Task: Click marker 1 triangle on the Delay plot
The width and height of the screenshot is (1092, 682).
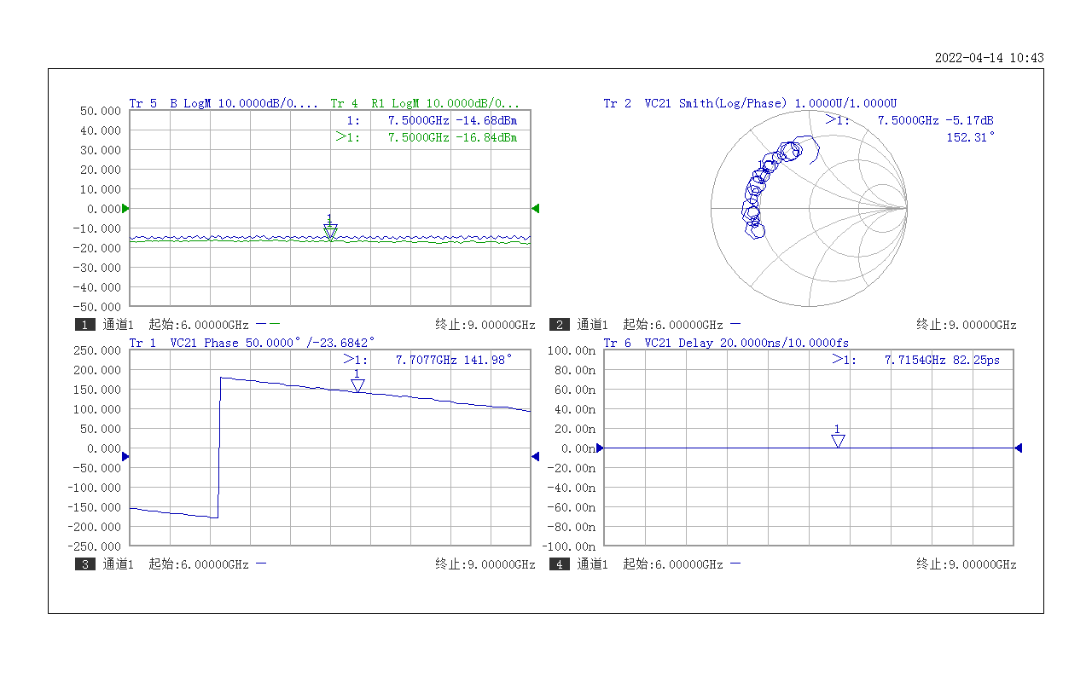Action: [x=838, y=440]
